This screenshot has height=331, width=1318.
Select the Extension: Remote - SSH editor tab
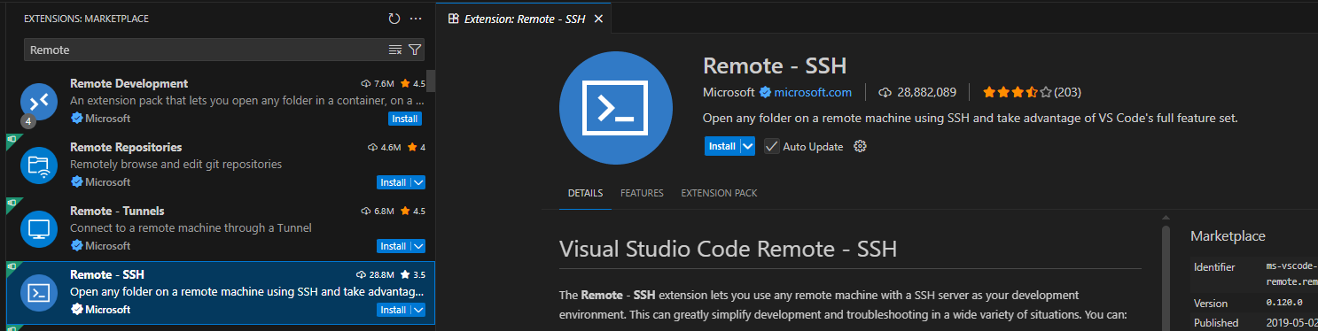(x=525, y=19)
